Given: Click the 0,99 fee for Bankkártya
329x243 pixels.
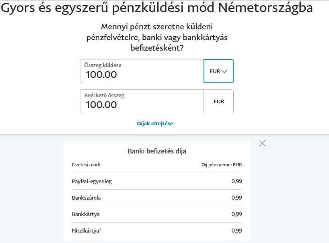Looking at the screenshot, I should click(236, 214).
